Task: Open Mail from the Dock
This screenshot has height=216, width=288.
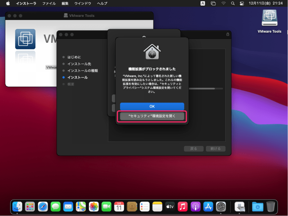Action: pos(68,207)
